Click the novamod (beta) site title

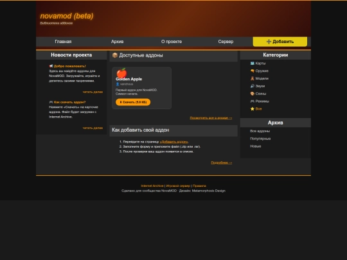(x=67, y=16)
